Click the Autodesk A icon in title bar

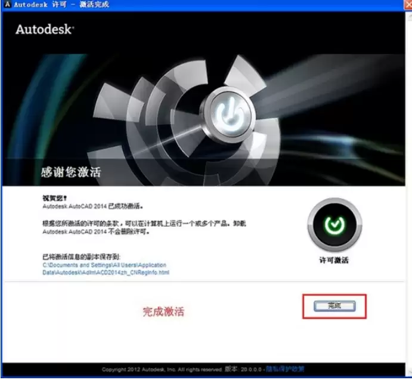pos(7,4)
